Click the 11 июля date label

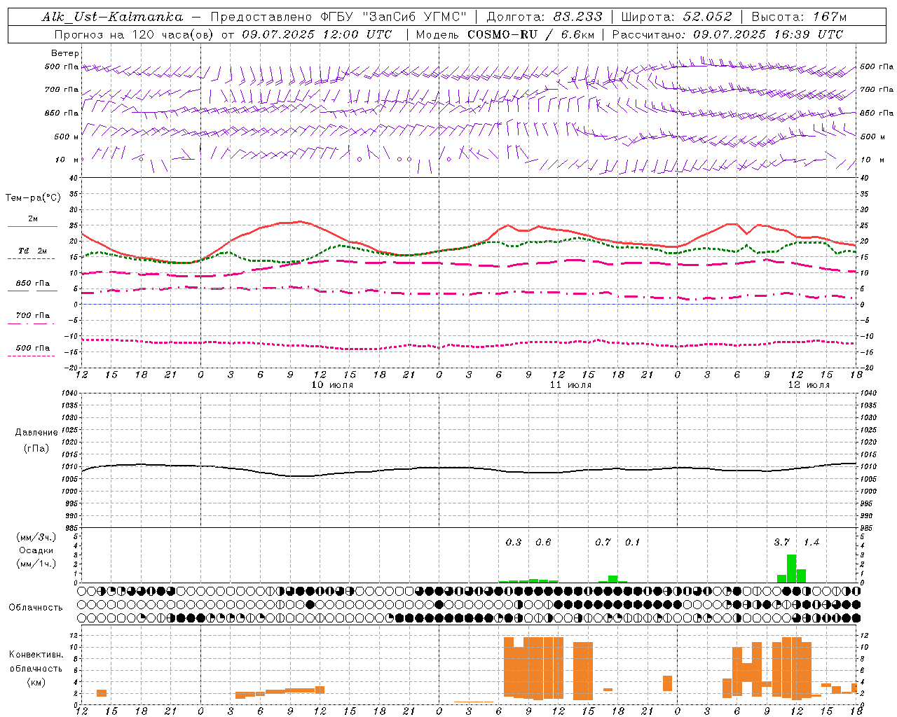pyautogui.click(x=570, y=385)
